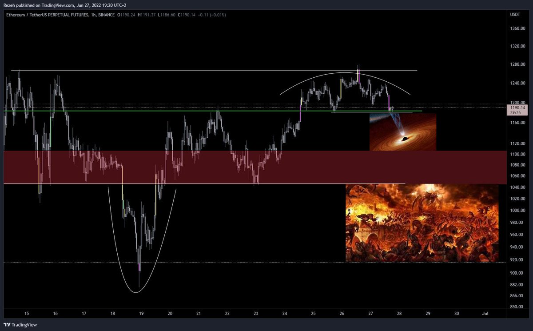Click the 1360.00 price axis label
Screen dimensions: 533x331
(518, 28)
